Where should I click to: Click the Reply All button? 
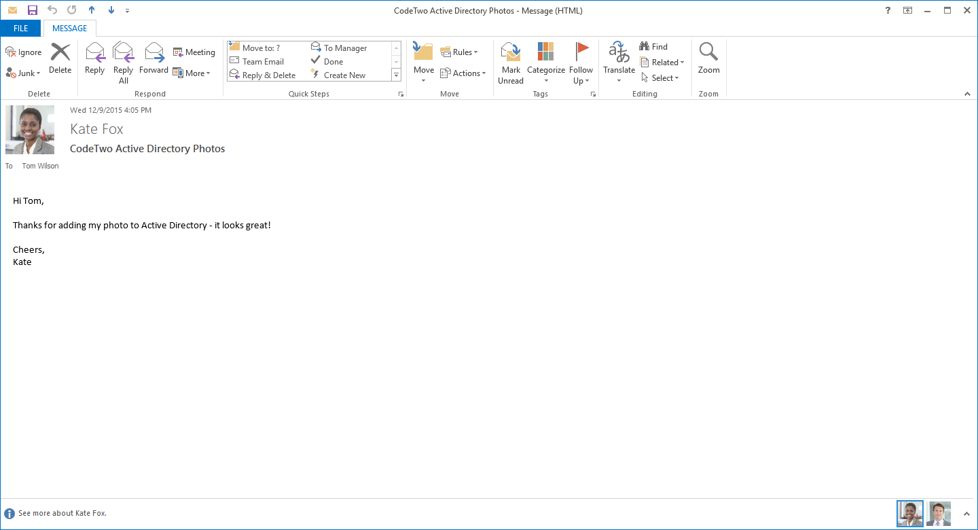[124, 63]
